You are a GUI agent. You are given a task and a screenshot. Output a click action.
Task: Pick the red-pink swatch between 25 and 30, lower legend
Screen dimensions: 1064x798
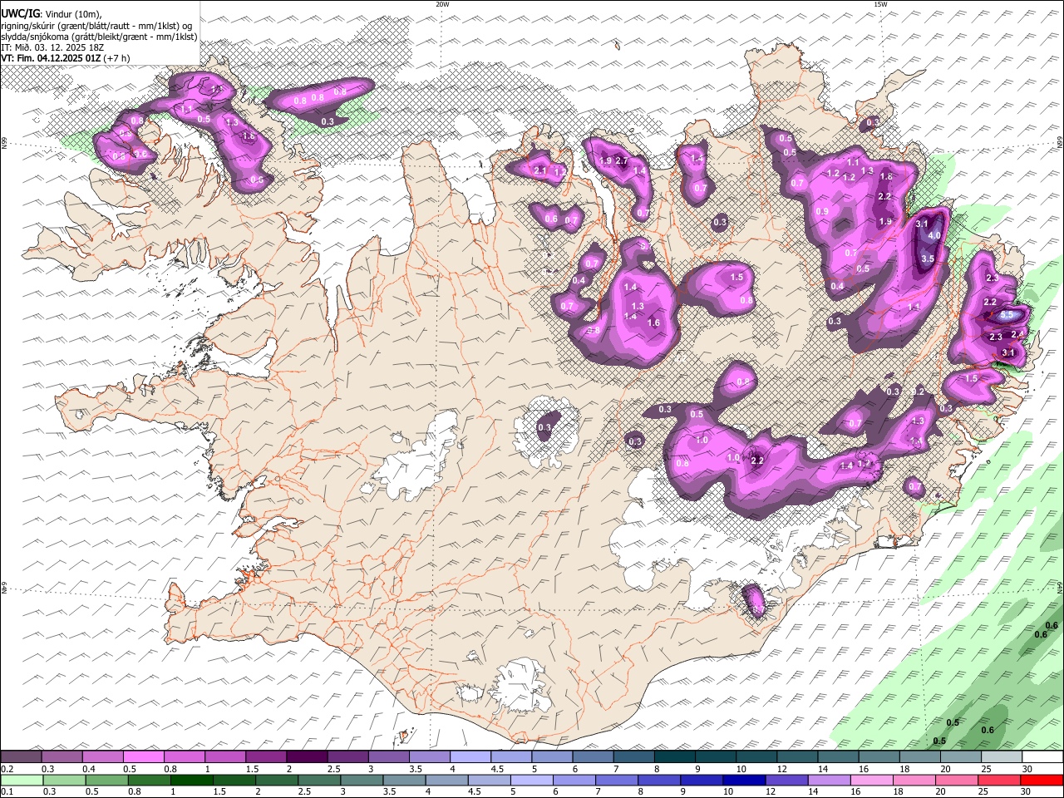coord(1000,780)
